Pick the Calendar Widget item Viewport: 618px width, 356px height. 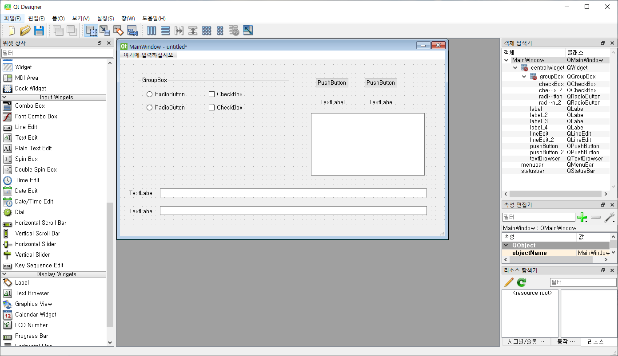[36, 314]
